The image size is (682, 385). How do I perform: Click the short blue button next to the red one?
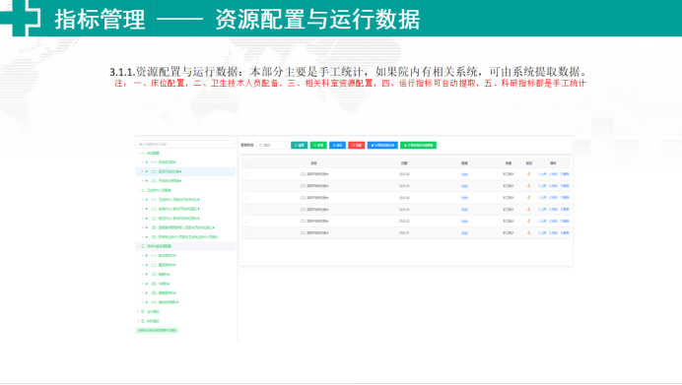(337, 145)
